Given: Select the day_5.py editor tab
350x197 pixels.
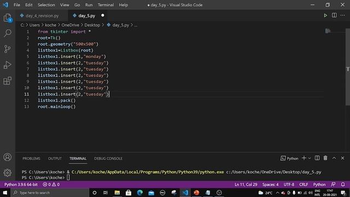Looking at the screenshot, I should 86,16.
